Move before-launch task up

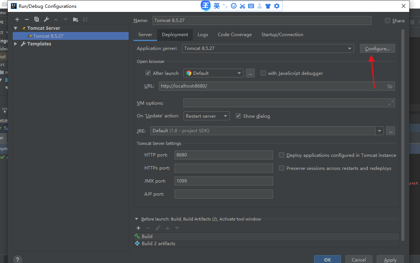(167, 228)
